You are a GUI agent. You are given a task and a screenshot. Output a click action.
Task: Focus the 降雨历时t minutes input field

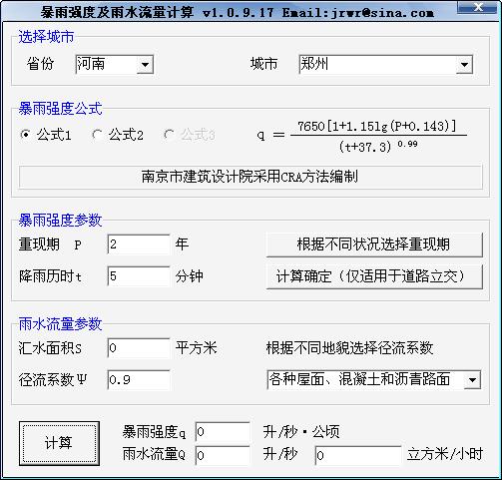[x=139, y=276]
